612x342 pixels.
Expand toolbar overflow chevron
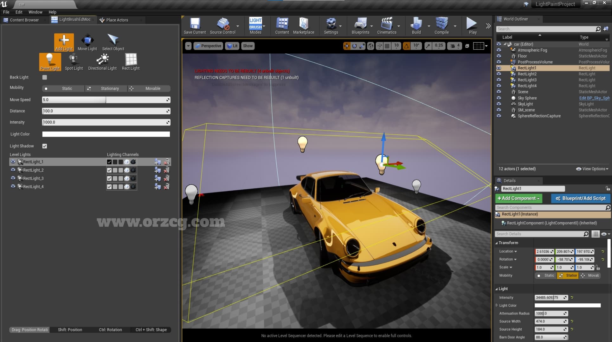(488, 26)
